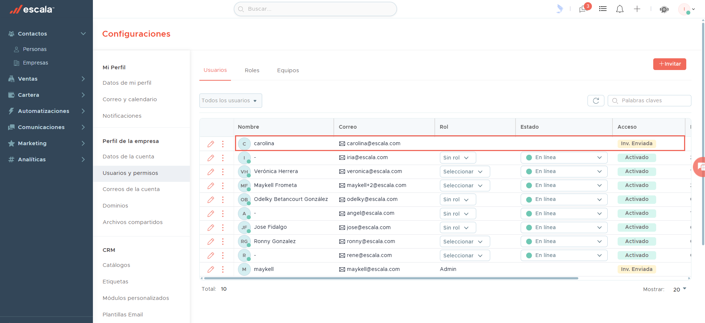Open Seleccionar role dropdown for Verónica Herrera
705x323 pixels.
(465, 172)
